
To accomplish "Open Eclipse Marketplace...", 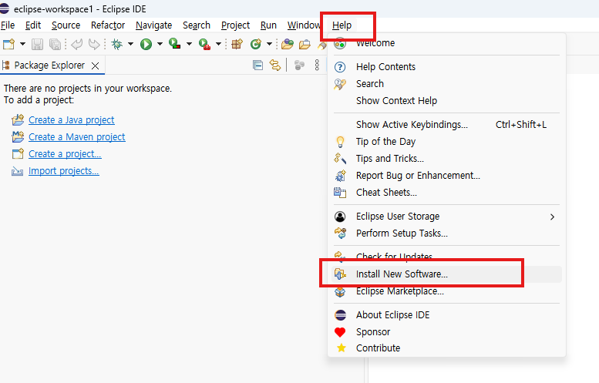I will pos(446,291).
